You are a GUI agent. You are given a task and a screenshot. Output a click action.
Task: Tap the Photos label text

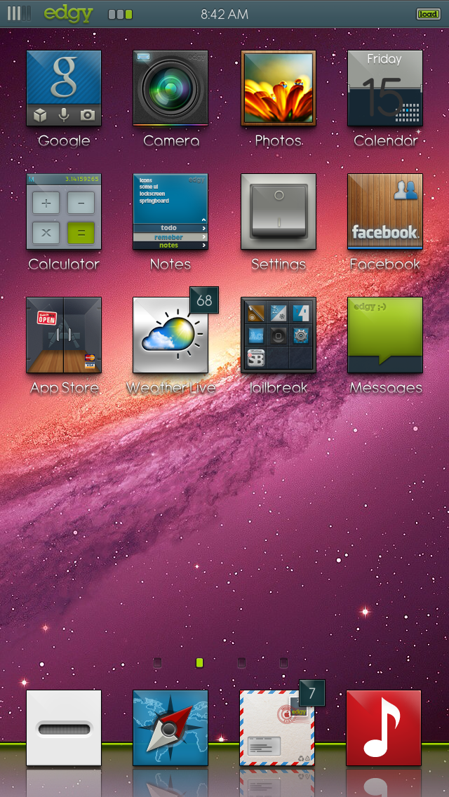pos(278,141)
